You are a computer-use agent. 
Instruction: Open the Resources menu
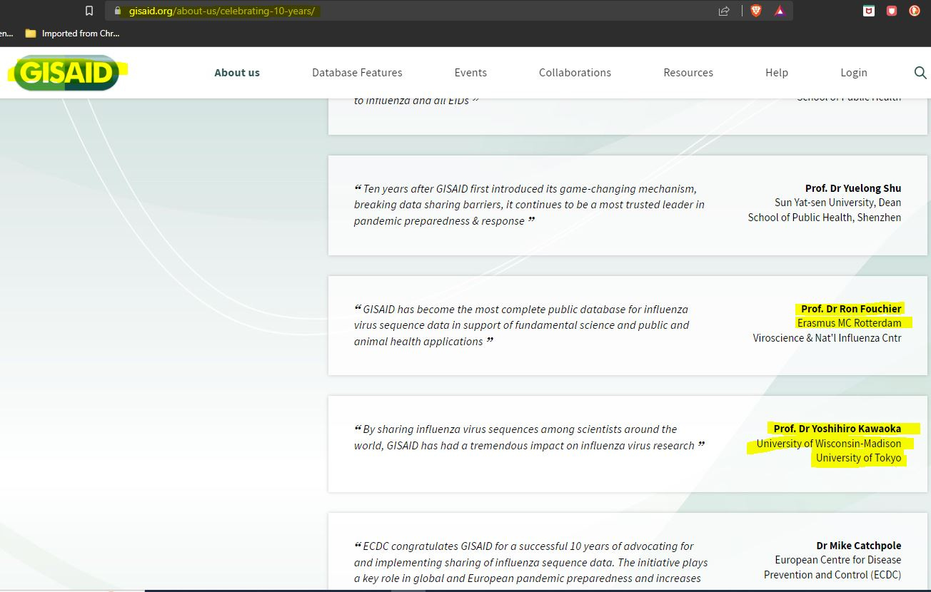click(688, 73)
